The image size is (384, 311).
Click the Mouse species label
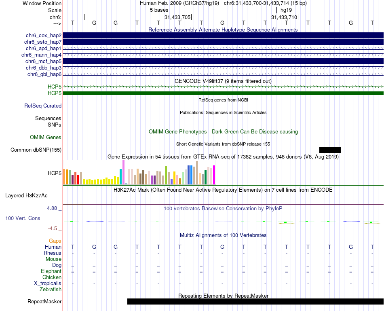53,259
